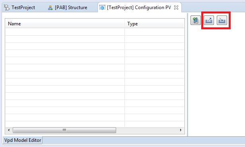Click the PAB Structure tab hierarchy icon

50,8
